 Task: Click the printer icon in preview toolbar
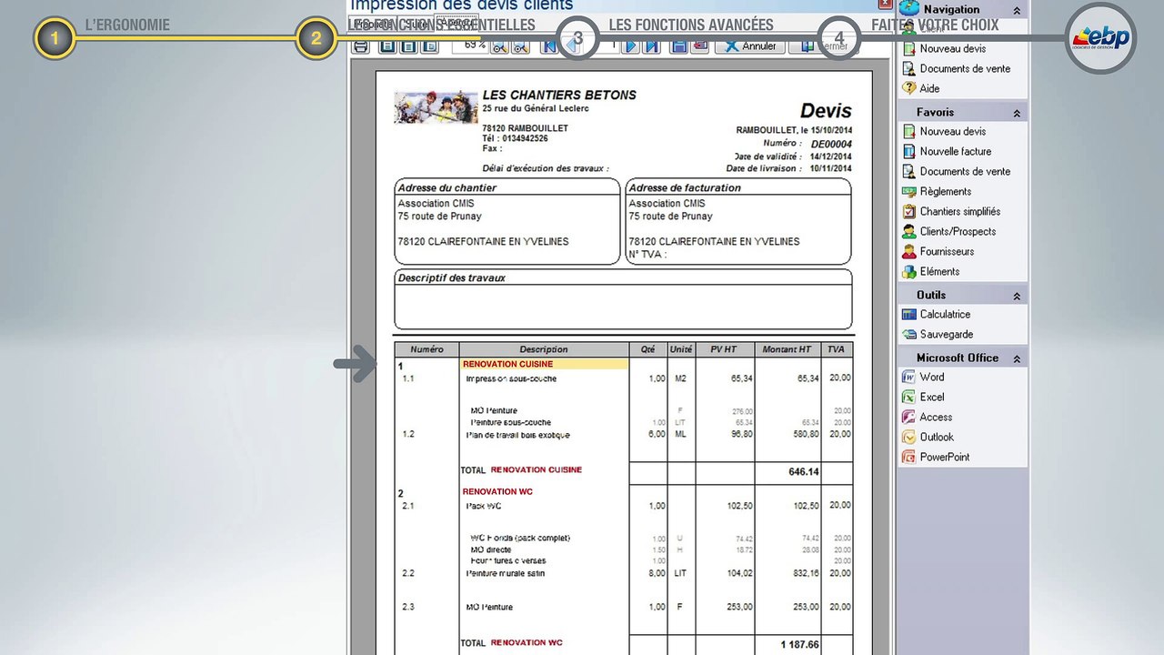coord(361,45)
